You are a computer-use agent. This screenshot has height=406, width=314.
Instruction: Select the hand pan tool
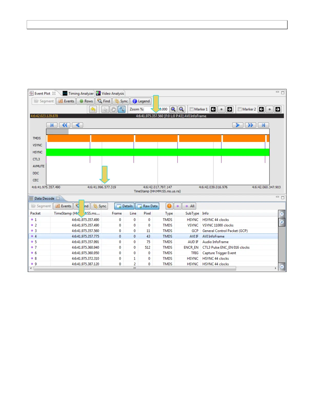tap(113, 109)
